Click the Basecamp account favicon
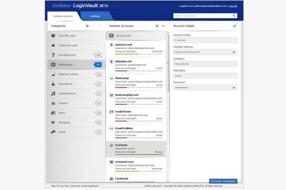Viewport: 286px width, 190px height. coord(111,78)
